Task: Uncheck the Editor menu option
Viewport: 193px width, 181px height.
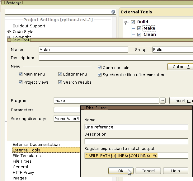Action: point(60,74)
